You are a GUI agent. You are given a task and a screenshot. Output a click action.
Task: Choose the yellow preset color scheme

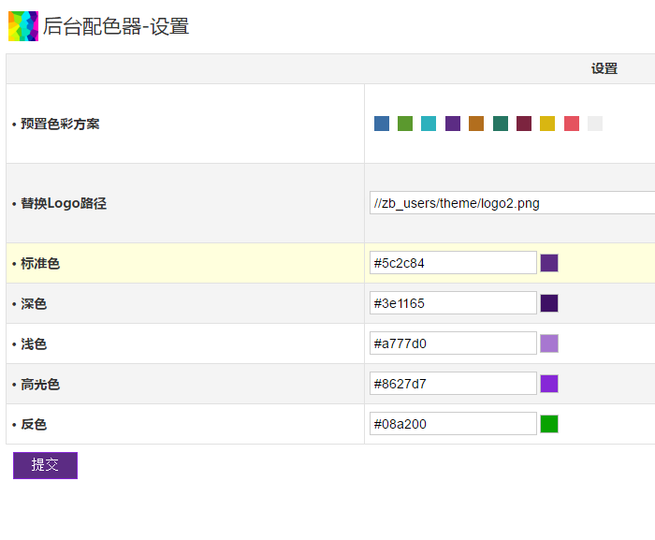click(x=547, y=124)
